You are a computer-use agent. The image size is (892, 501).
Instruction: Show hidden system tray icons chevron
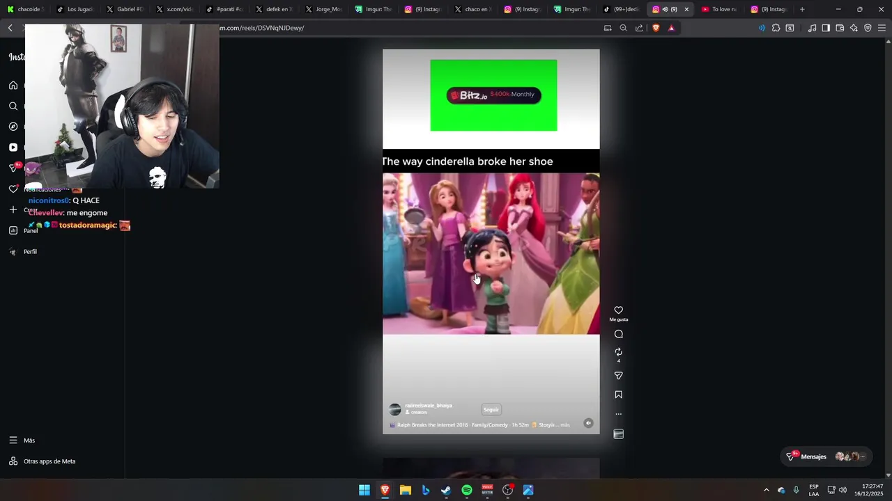point(766,490)
